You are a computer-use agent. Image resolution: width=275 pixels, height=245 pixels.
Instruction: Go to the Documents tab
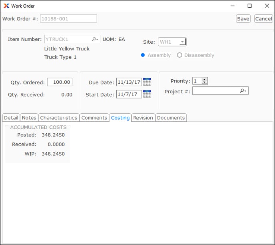[171, 118]
